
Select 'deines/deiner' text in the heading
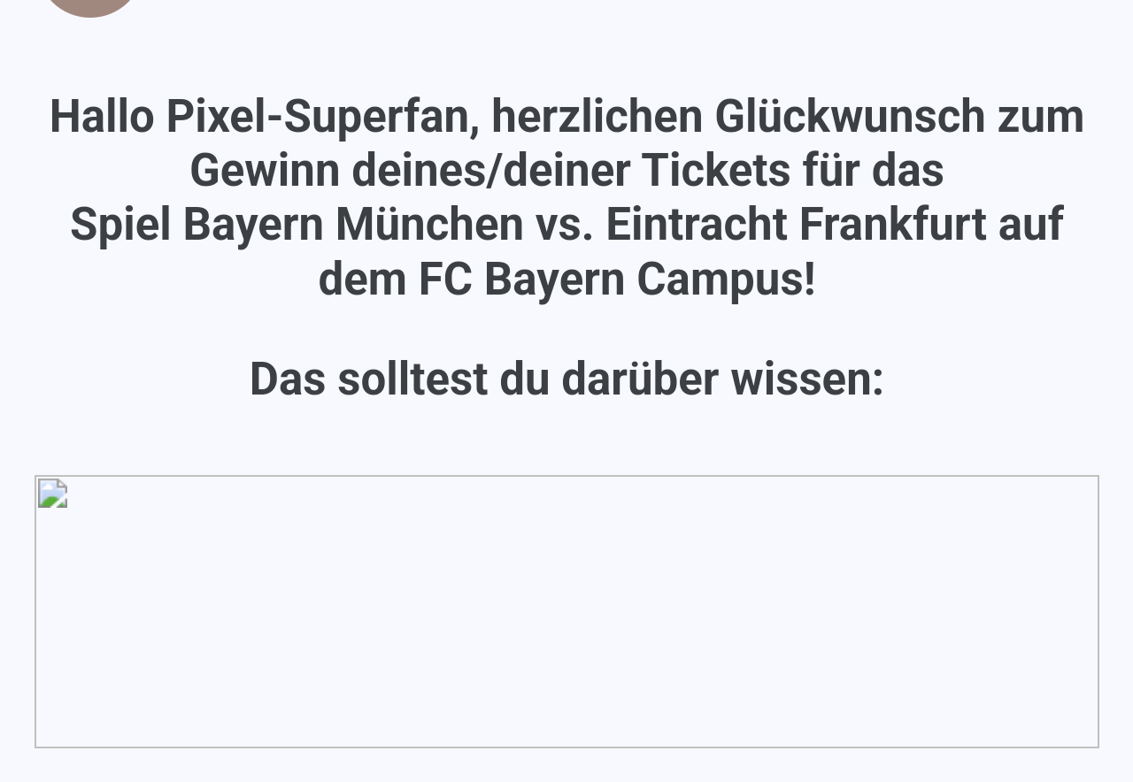pyautogui.click(x=491, y=171)
